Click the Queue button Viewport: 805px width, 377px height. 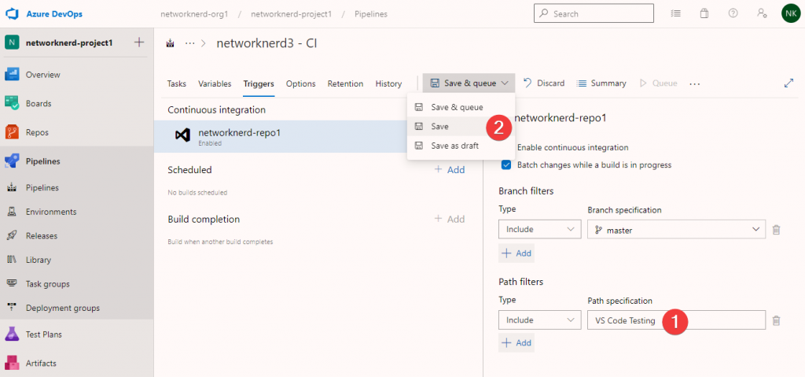tap(659, 83)
